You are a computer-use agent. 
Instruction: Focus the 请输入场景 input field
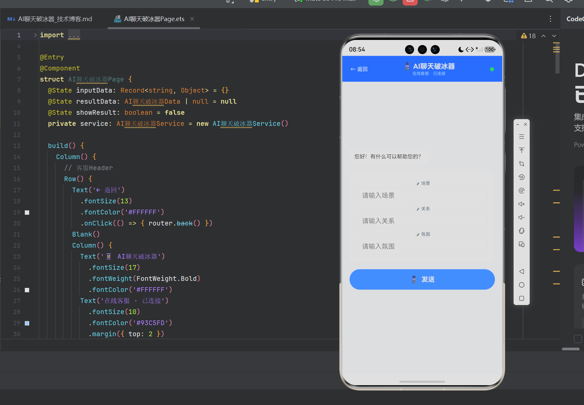pyautogui.click(x=422, y=195)
